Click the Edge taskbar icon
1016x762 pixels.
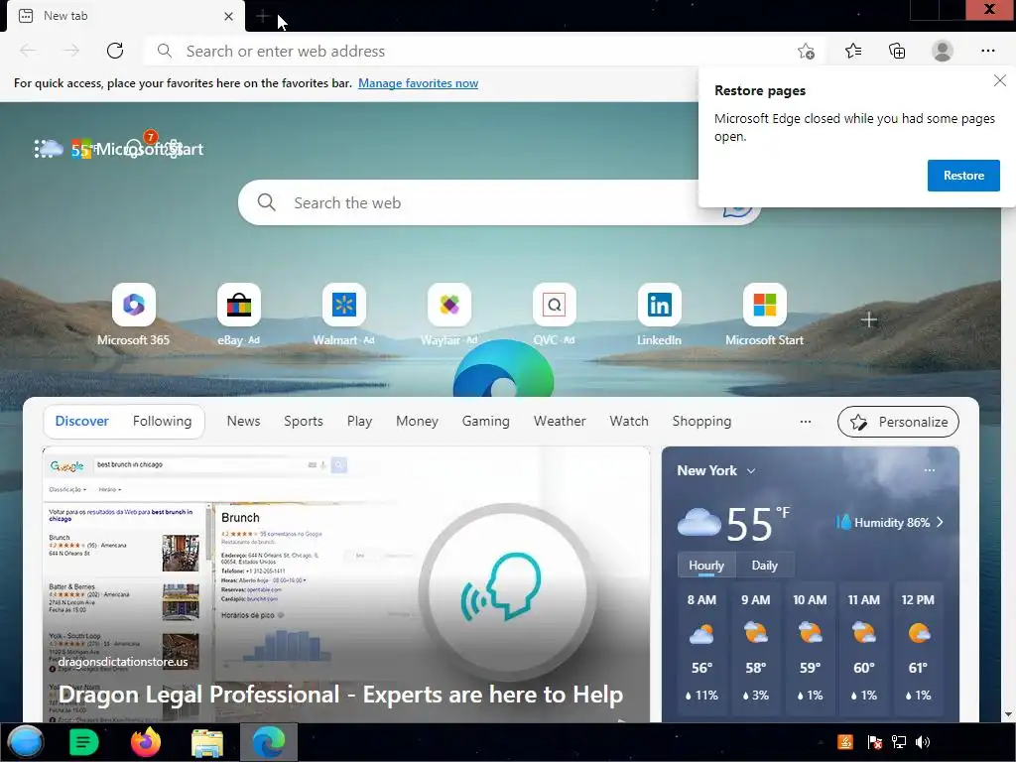coord(268,742)
